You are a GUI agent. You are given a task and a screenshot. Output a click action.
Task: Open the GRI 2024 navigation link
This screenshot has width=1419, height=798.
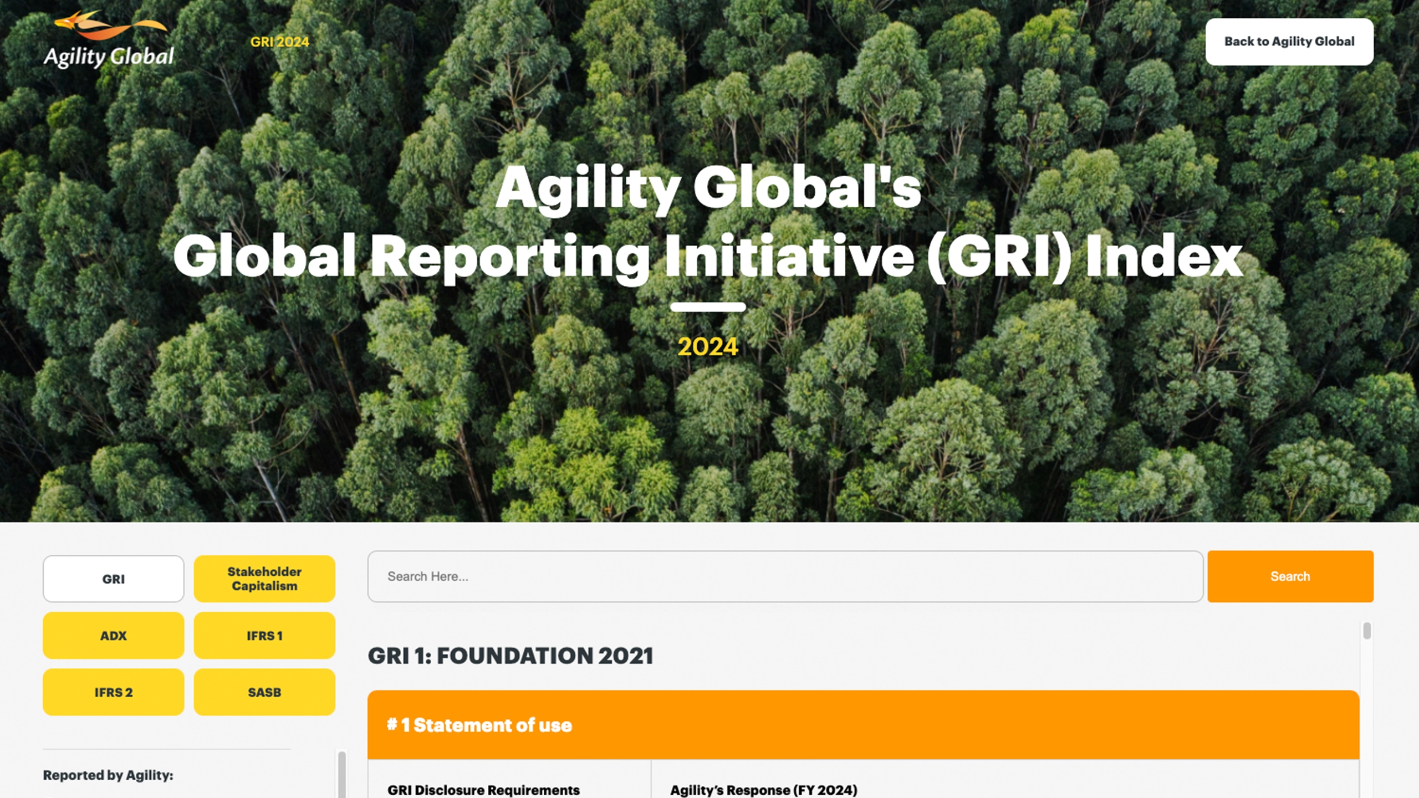point(279,42)
